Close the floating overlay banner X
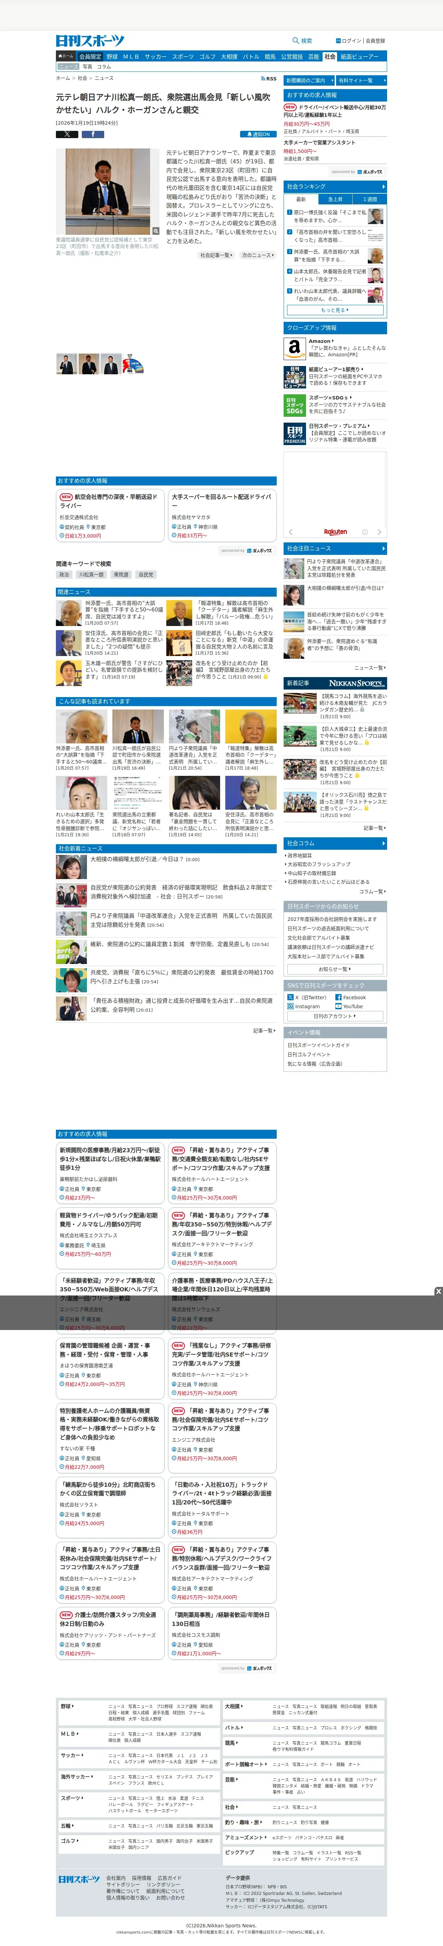 coord(438,1292)
